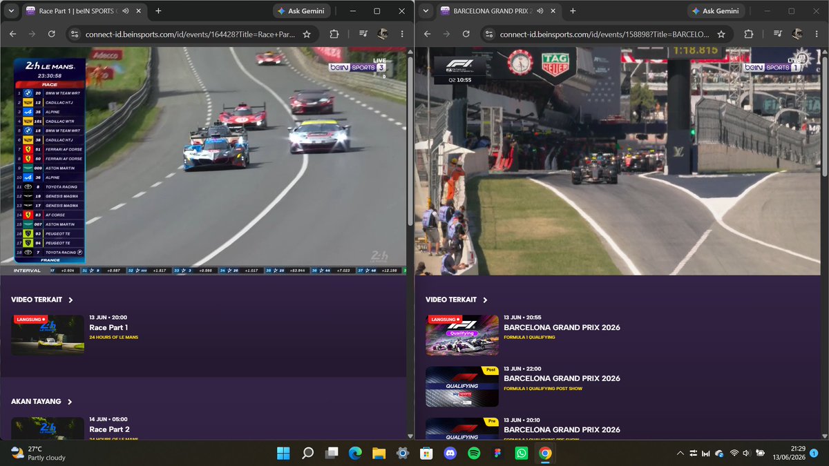Expand the AKAN TAYANG section chevron

tap(70, 402)
